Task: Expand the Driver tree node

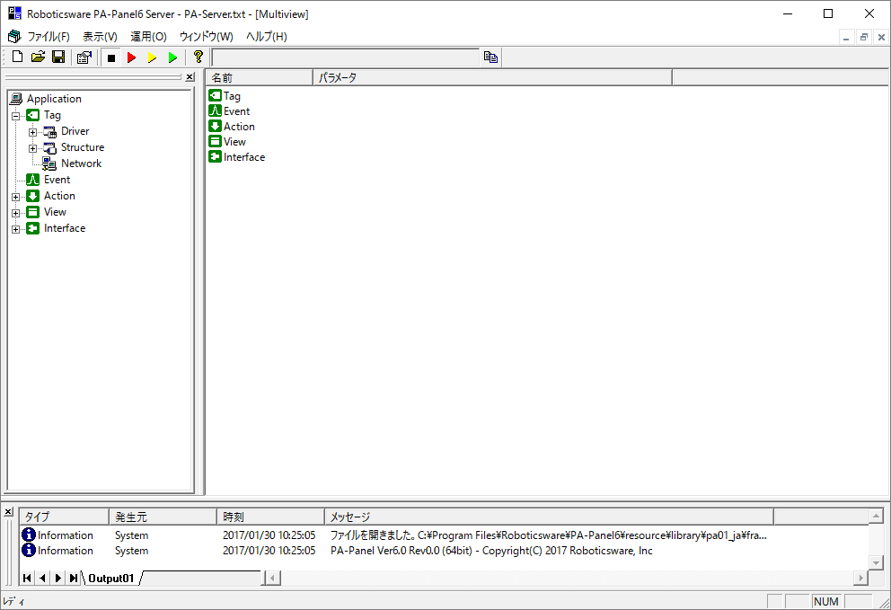Action: click(x=32, y=131)
